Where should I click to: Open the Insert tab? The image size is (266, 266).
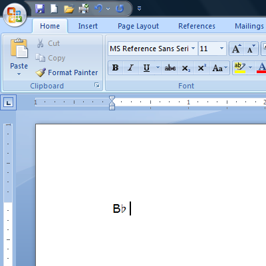[x=88, y=26]
